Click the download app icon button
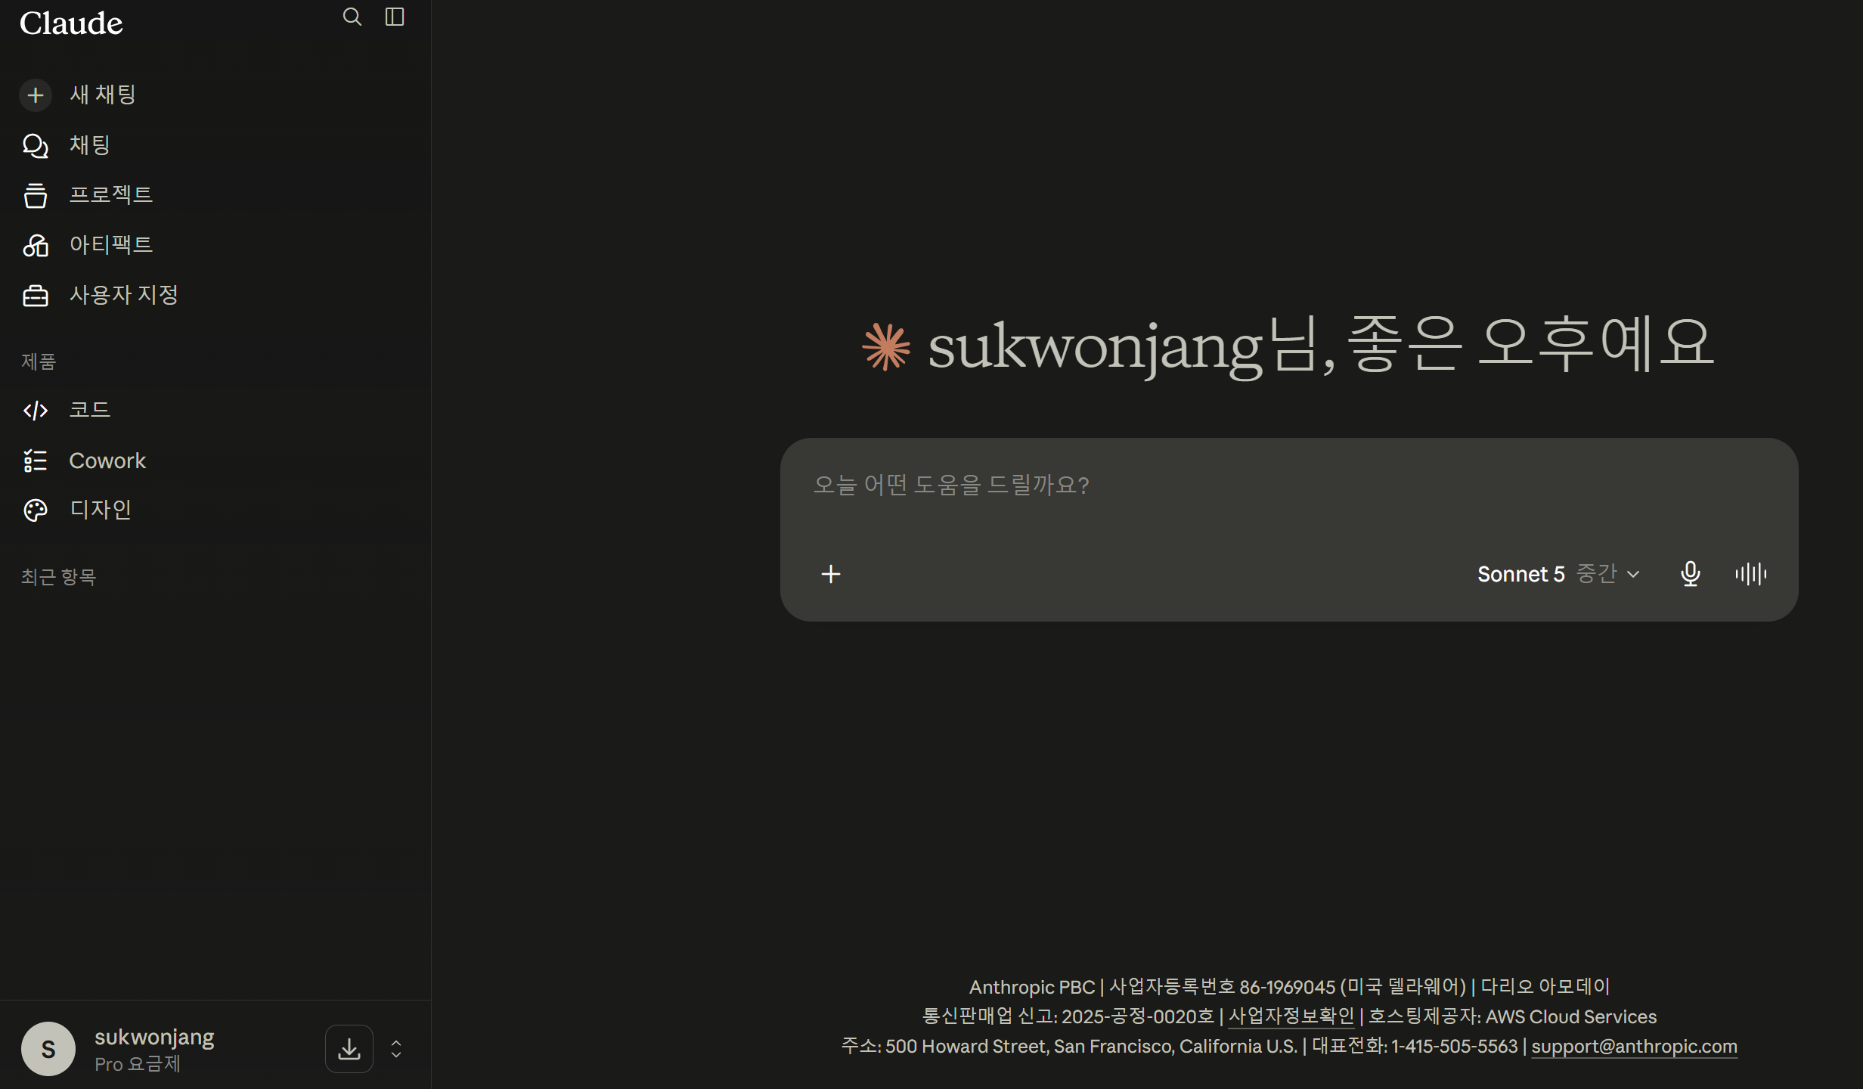Screen dimensions: 1863x1089 point(349,1049)
